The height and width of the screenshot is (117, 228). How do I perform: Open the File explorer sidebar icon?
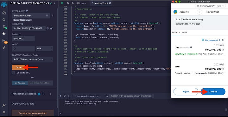(x=4, y=13)
